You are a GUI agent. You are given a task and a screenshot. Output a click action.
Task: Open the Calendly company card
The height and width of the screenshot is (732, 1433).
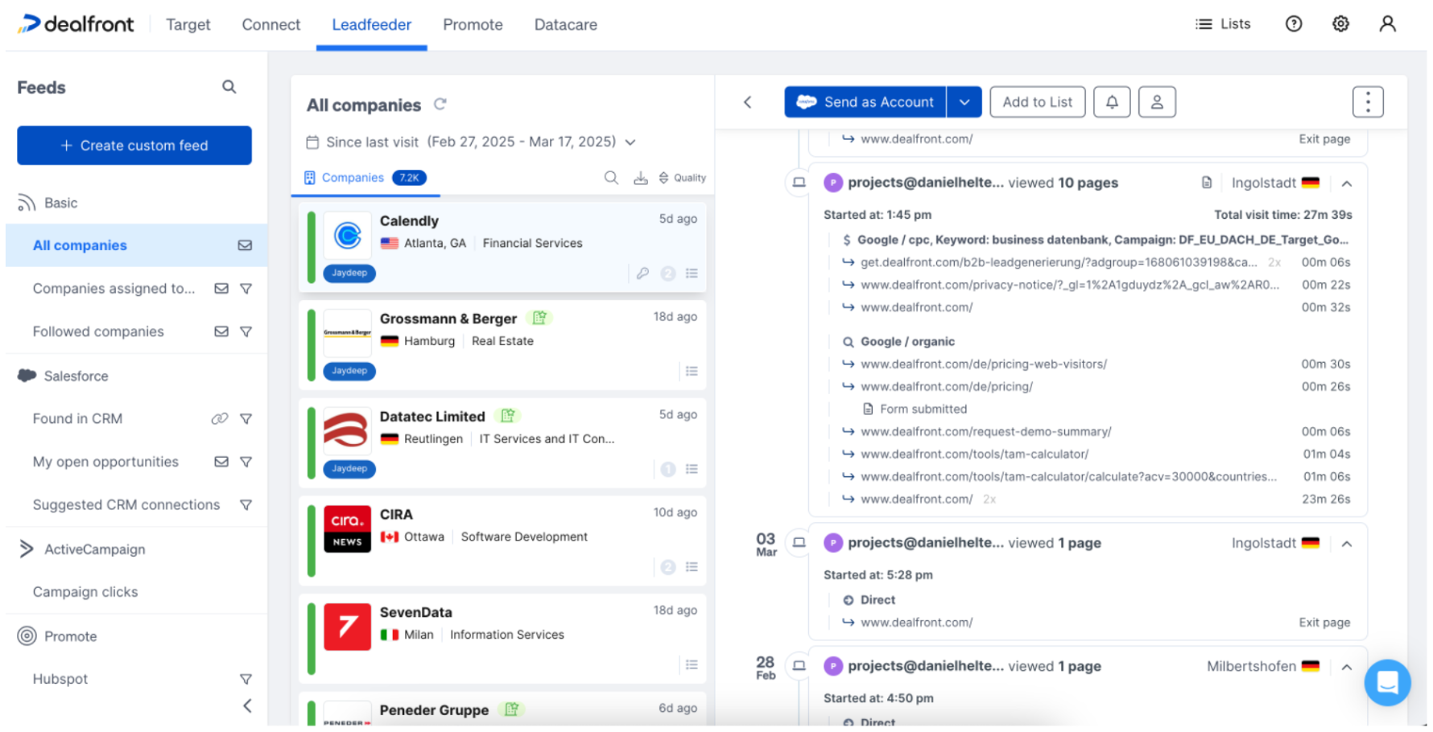[502, 247]
